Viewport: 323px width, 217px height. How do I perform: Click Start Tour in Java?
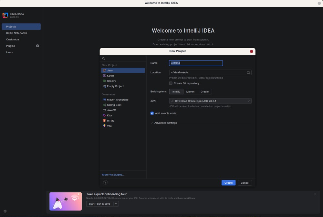[99, 204]
